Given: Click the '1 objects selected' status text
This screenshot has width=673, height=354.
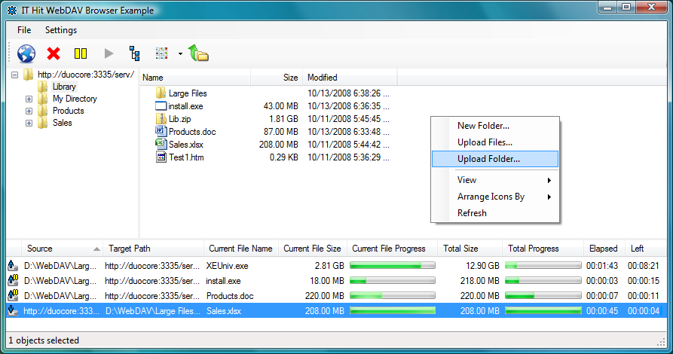Looking at the screenshot, I should click(44, 340).
